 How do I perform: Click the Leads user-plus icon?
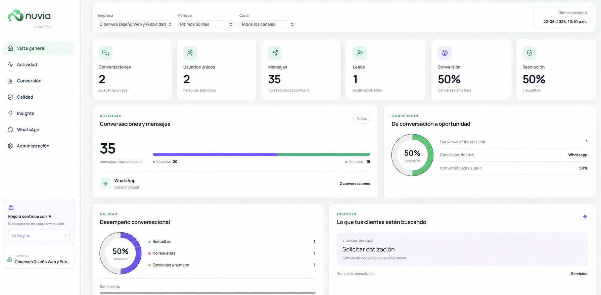pos(360,53)
